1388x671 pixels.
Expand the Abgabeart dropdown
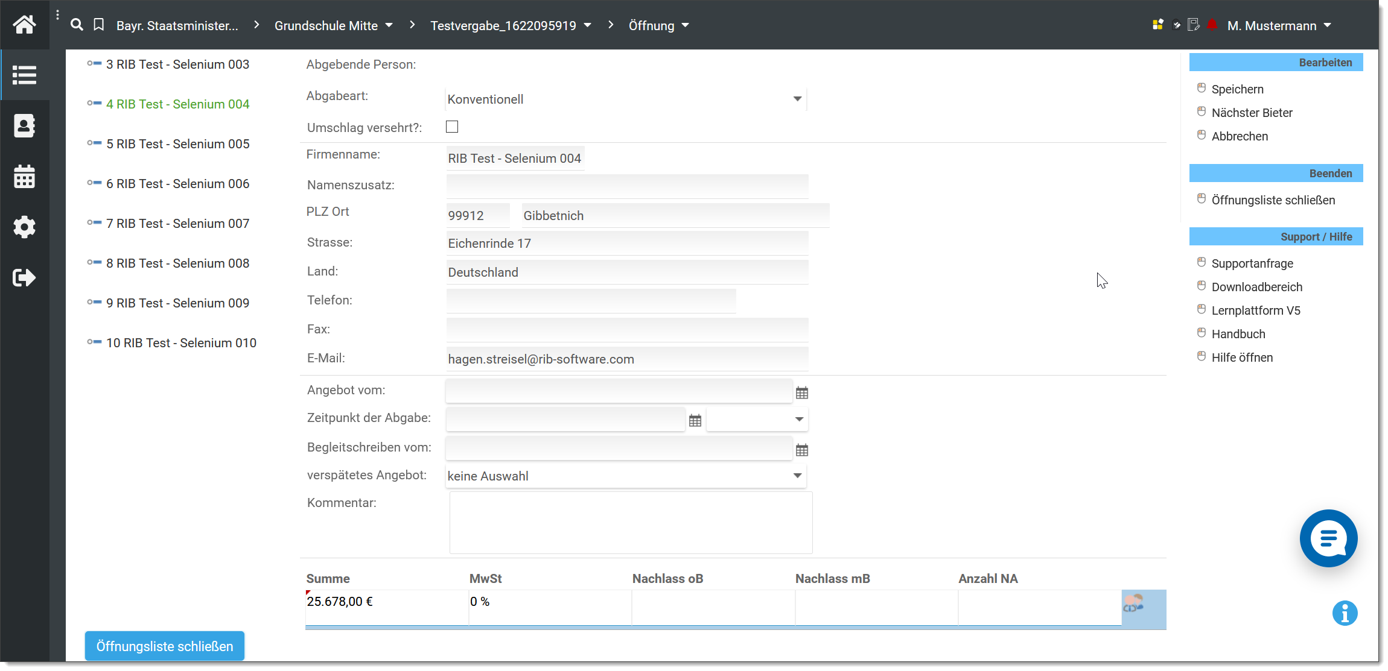[x=797, y=99]
